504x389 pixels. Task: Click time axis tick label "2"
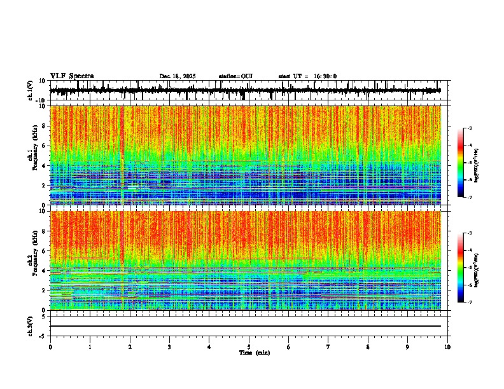[130, 347]
